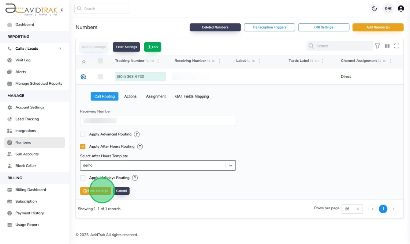This screenshot has width=410, height=244.
Task: Click the Sub Accounts people icon
Action: pyautogui.click(x=10, y=154)
